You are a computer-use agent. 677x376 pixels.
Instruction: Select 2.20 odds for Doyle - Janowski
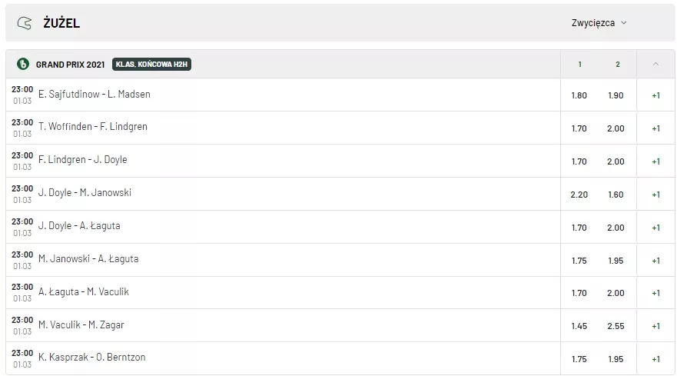[x=579, y=195]
